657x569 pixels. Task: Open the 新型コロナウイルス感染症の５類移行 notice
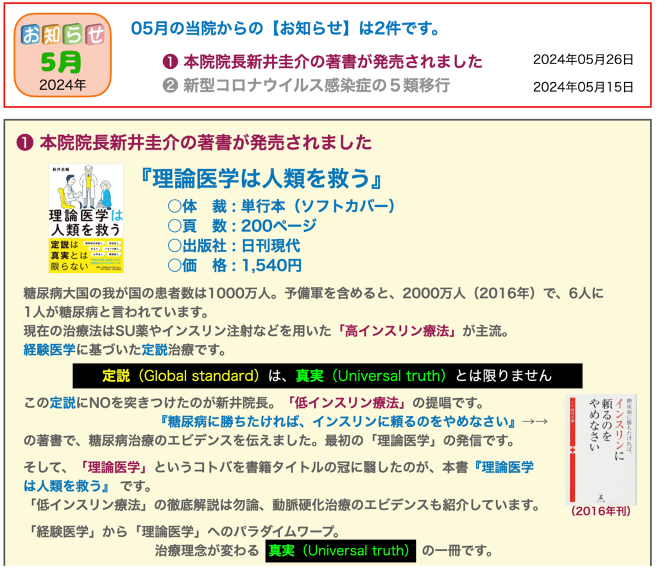[x=316, y=85]
